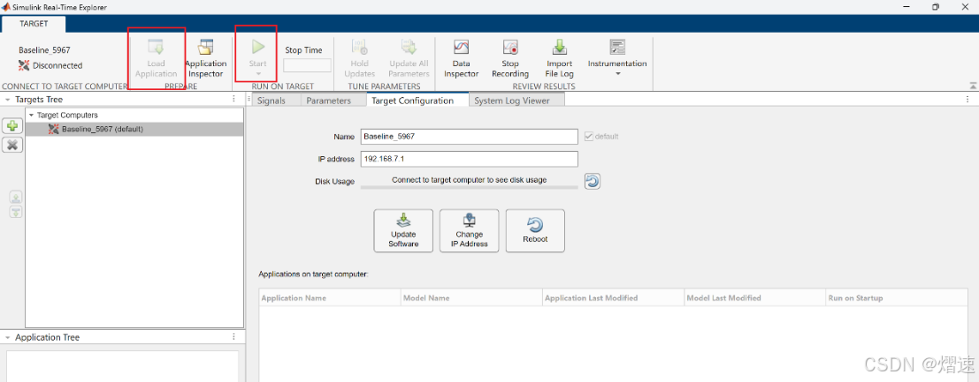
Task: Click the Import File Log icon
Action: [x=560, y=47]
